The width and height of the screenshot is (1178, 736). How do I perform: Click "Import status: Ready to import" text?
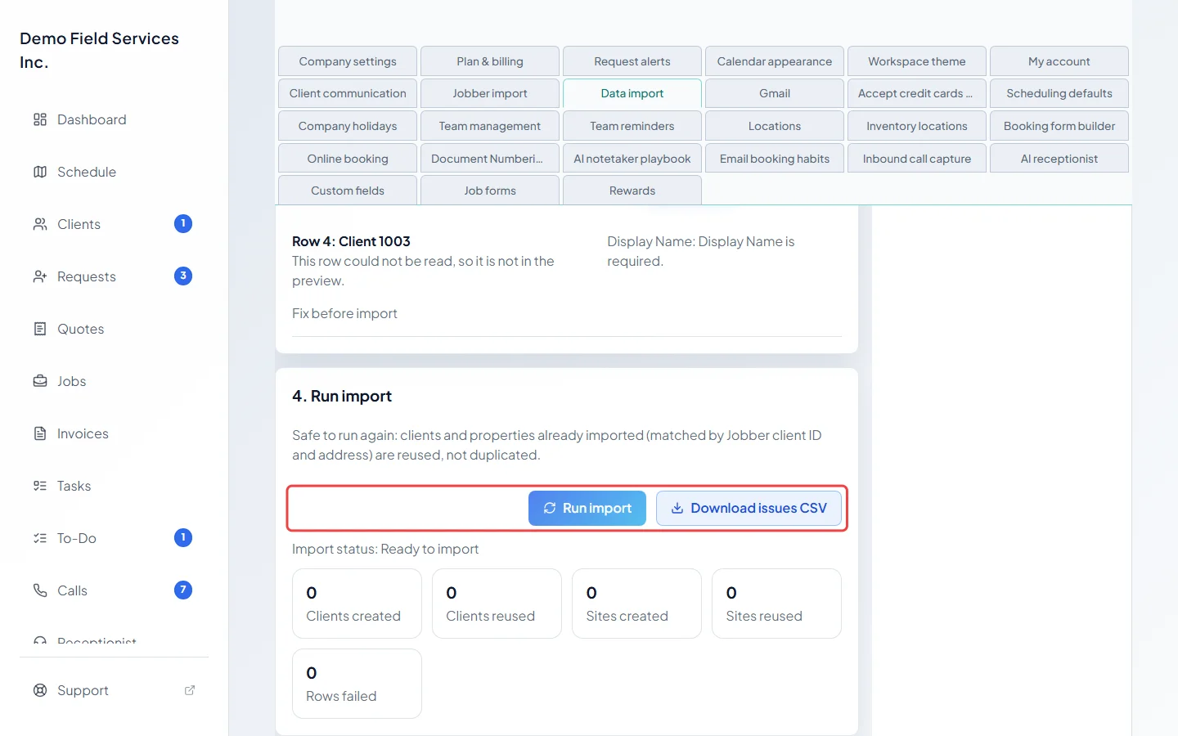point(385,549)
